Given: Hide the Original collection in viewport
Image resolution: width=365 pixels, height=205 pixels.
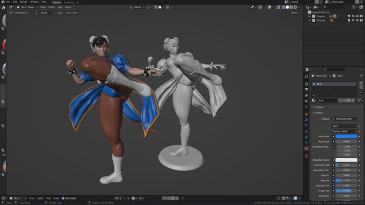Looking at the screenshot, I should pos(357,16).
